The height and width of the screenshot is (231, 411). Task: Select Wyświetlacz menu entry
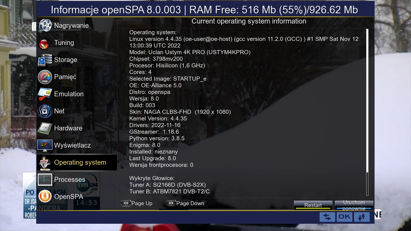click(77, 145)
